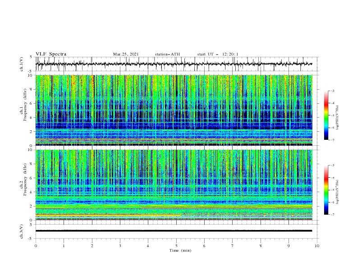Click the 'VLF Spectra' title text

51,54
